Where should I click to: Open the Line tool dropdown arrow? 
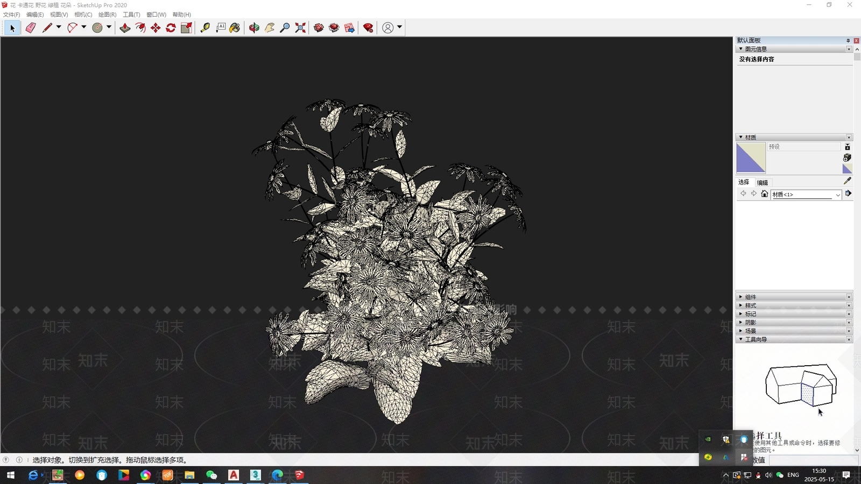click(x=59, y=27)
